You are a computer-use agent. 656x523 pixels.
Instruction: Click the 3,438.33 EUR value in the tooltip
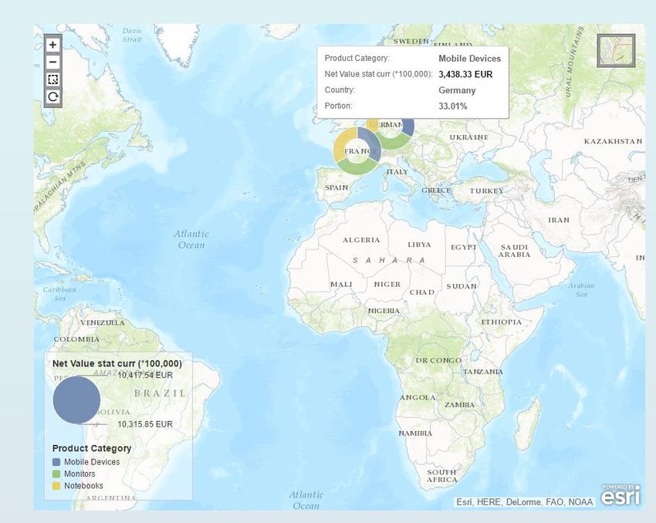click(465, 74)
